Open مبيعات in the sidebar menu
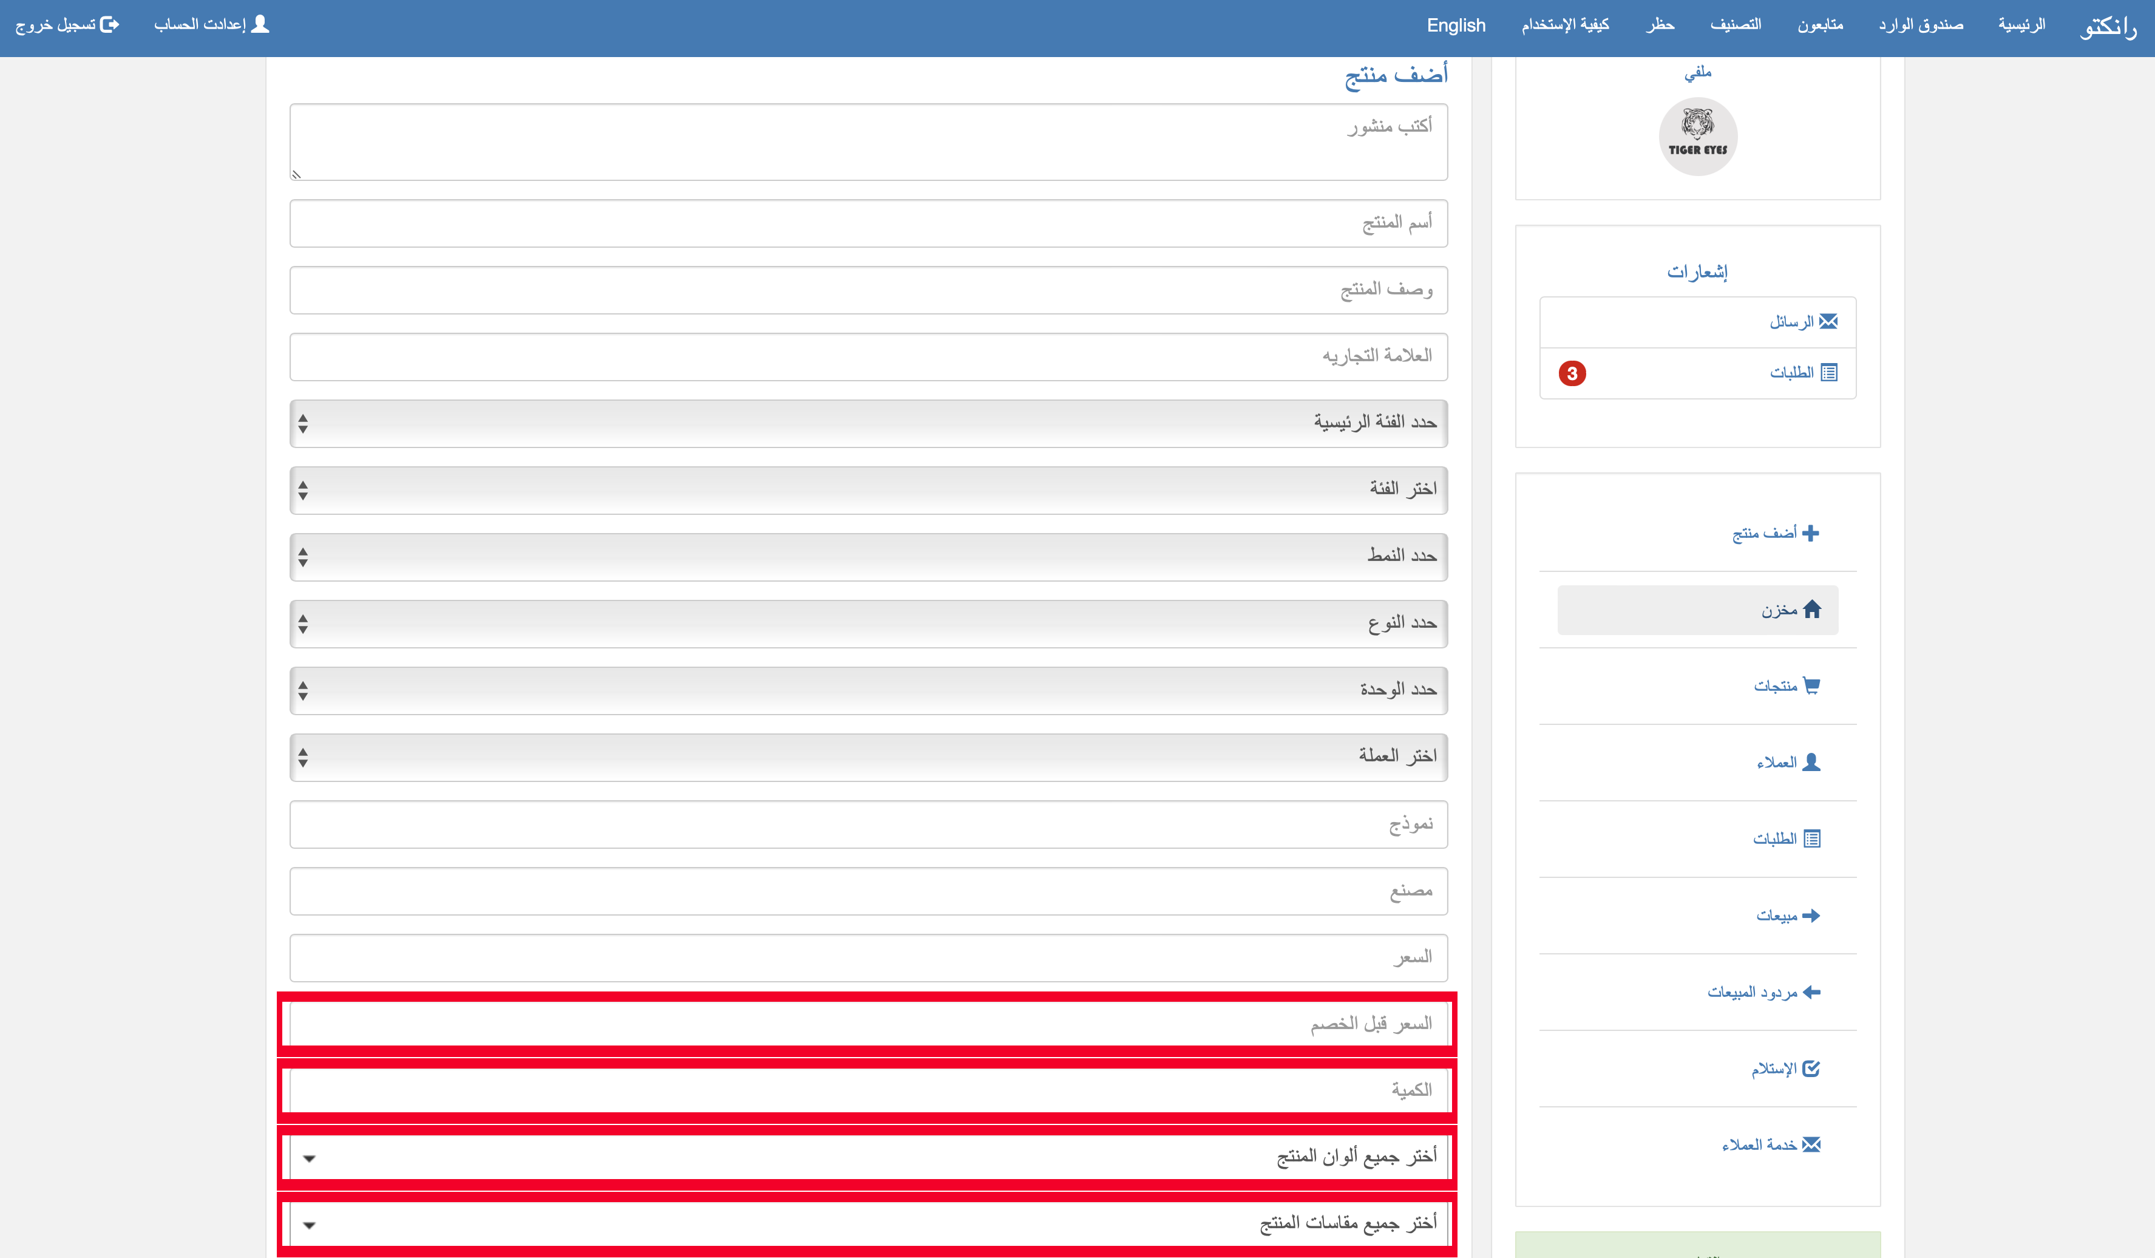Viewport: 2155px width, 1258px height. (x=1788, y=915)
